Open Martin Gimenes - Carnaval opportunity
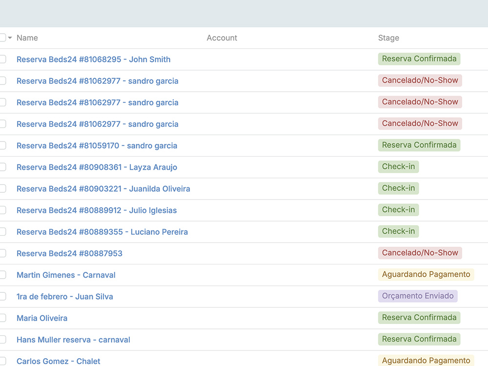 point(66,275)
